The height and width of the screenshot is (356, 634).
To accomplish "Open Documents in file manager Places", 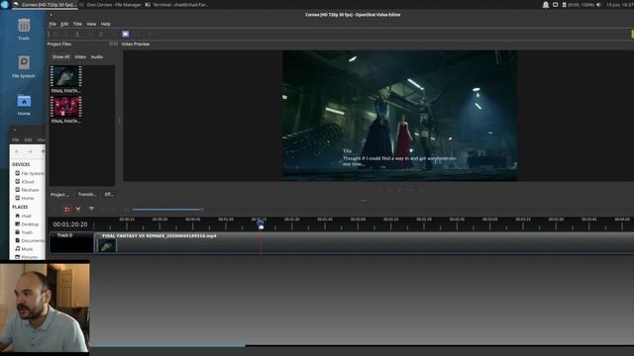I will point(30,240).
